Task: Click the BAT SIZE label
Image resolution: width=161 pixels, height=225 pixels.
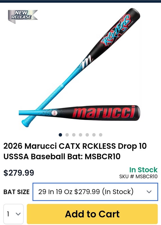Action: [17, 192]
